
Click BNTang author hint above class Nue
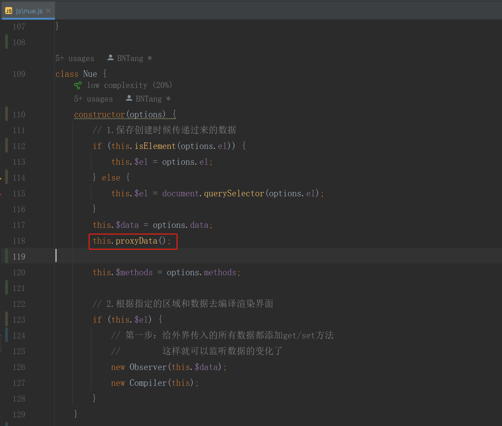[130, 58]
